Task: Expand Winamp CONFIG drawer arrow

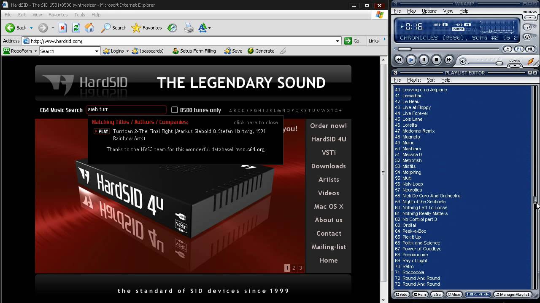Action: [514, 66]
